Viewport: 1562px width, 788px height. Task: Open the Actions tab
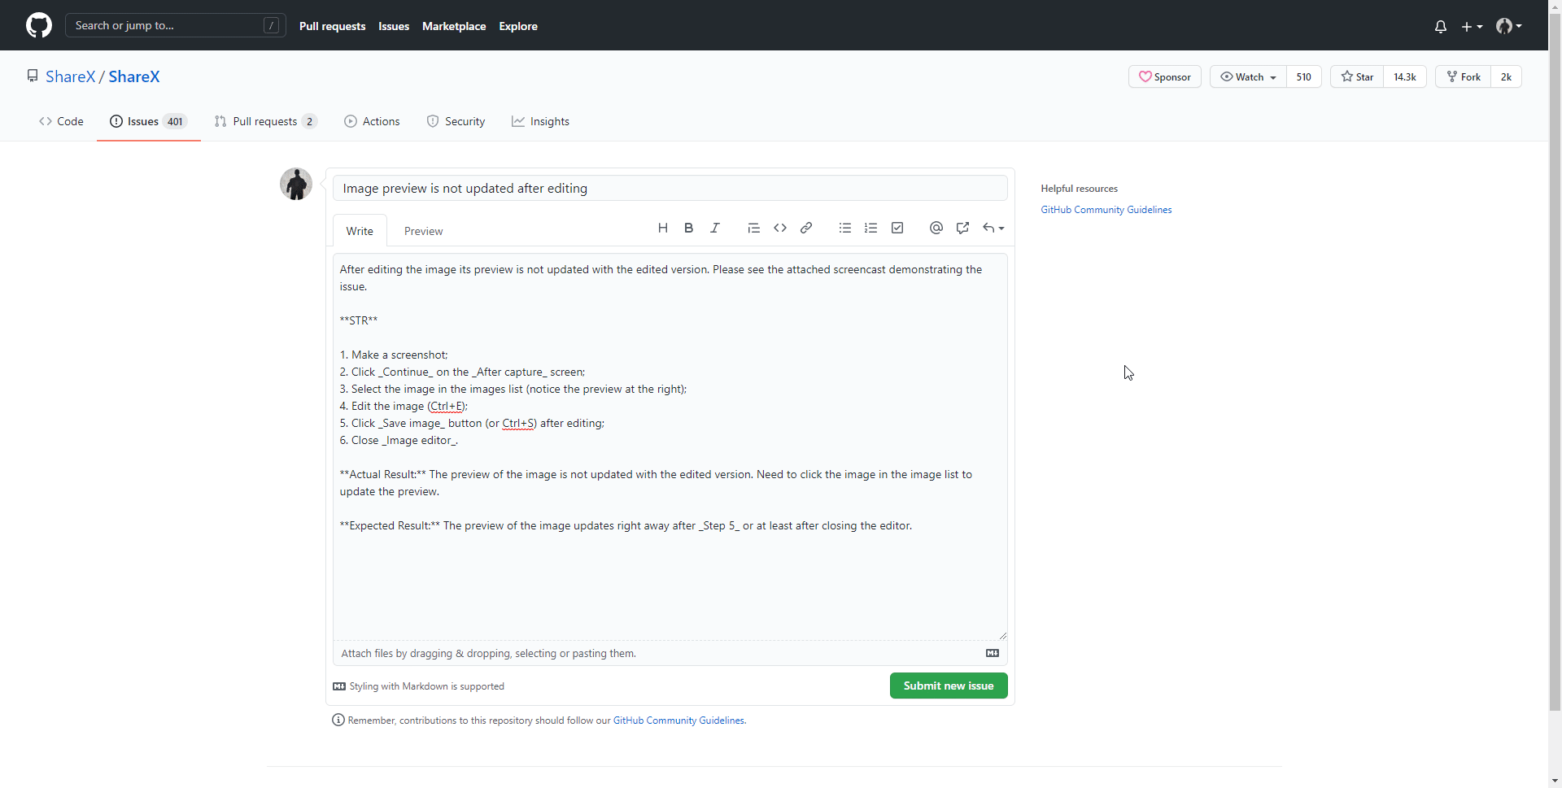(372, 121)
